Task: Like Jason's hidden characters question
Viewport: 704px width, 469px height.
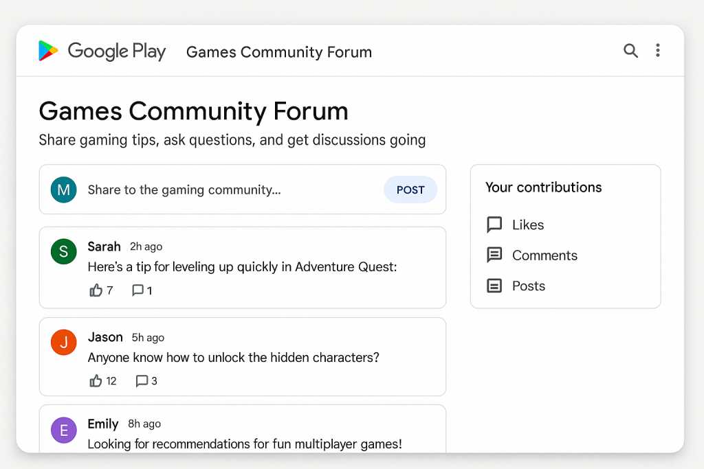Action: pyautogui.click(x=97, y=380)
